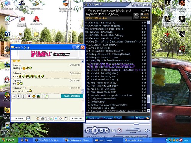Start a voice call with the green phone icon
191x143 pixels.
46,96
